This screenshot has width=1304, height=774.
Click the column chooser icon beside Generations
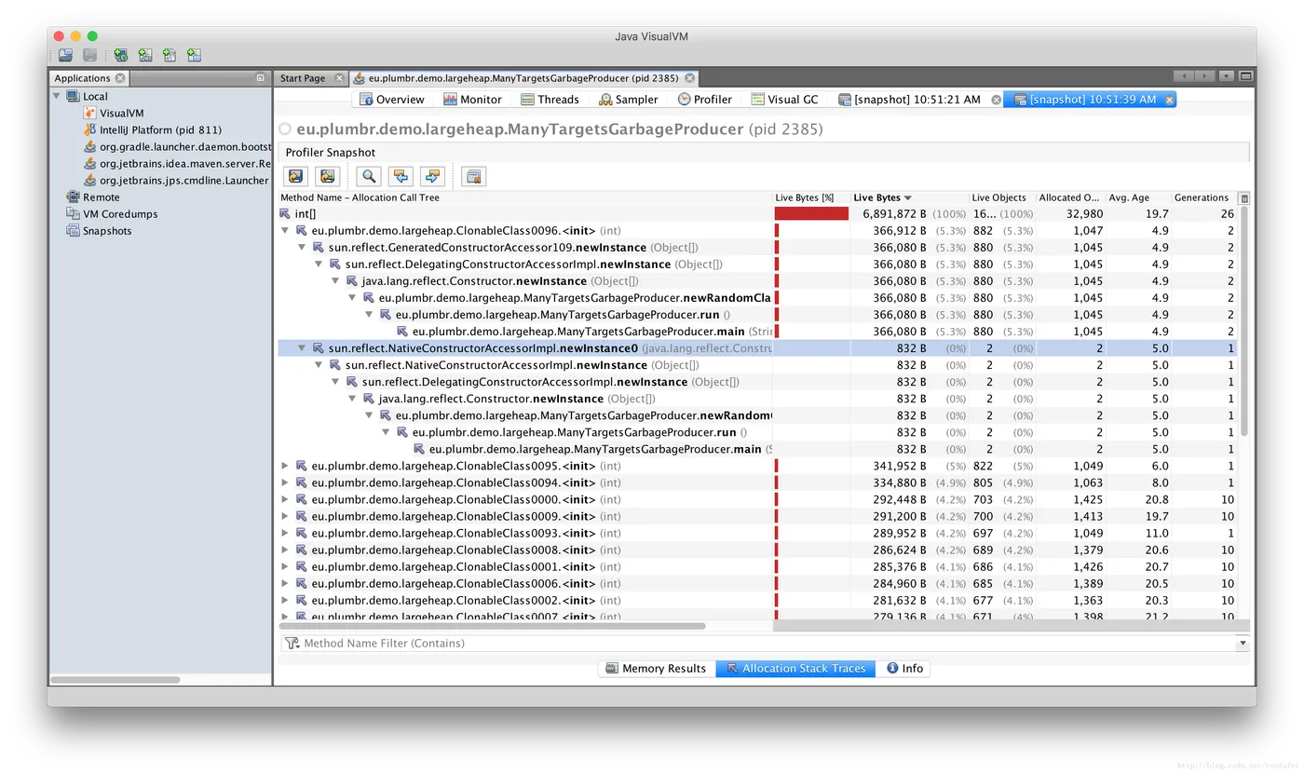point(1244,197)
